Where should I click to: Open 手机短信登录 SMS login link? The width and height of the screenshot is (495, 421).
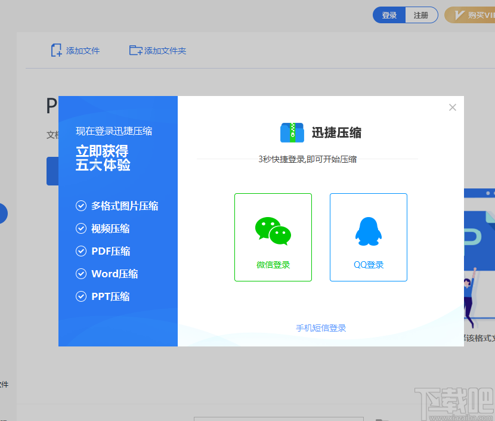[x=320, y=327]
